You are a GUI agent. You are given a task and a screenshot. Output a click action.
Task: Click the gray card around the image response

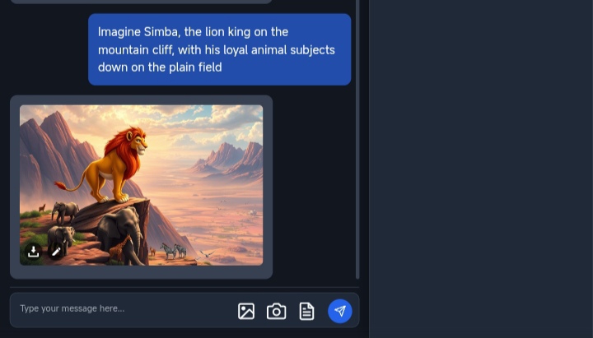click(141, 187)
